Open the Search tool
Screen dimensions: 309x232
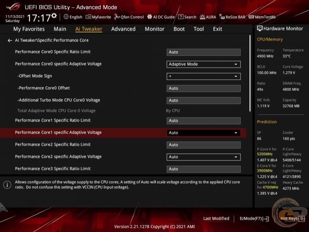click(x=187, y=17)
